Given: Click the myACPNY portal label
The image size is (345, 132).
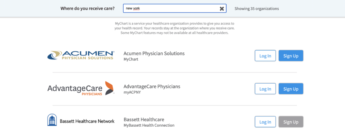Looking at the screenshot, I should pyautogui.click(x=132, y=92).
